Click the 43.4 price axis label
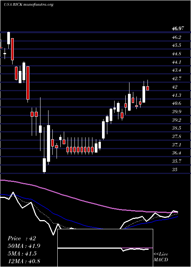 pos(176,70)
